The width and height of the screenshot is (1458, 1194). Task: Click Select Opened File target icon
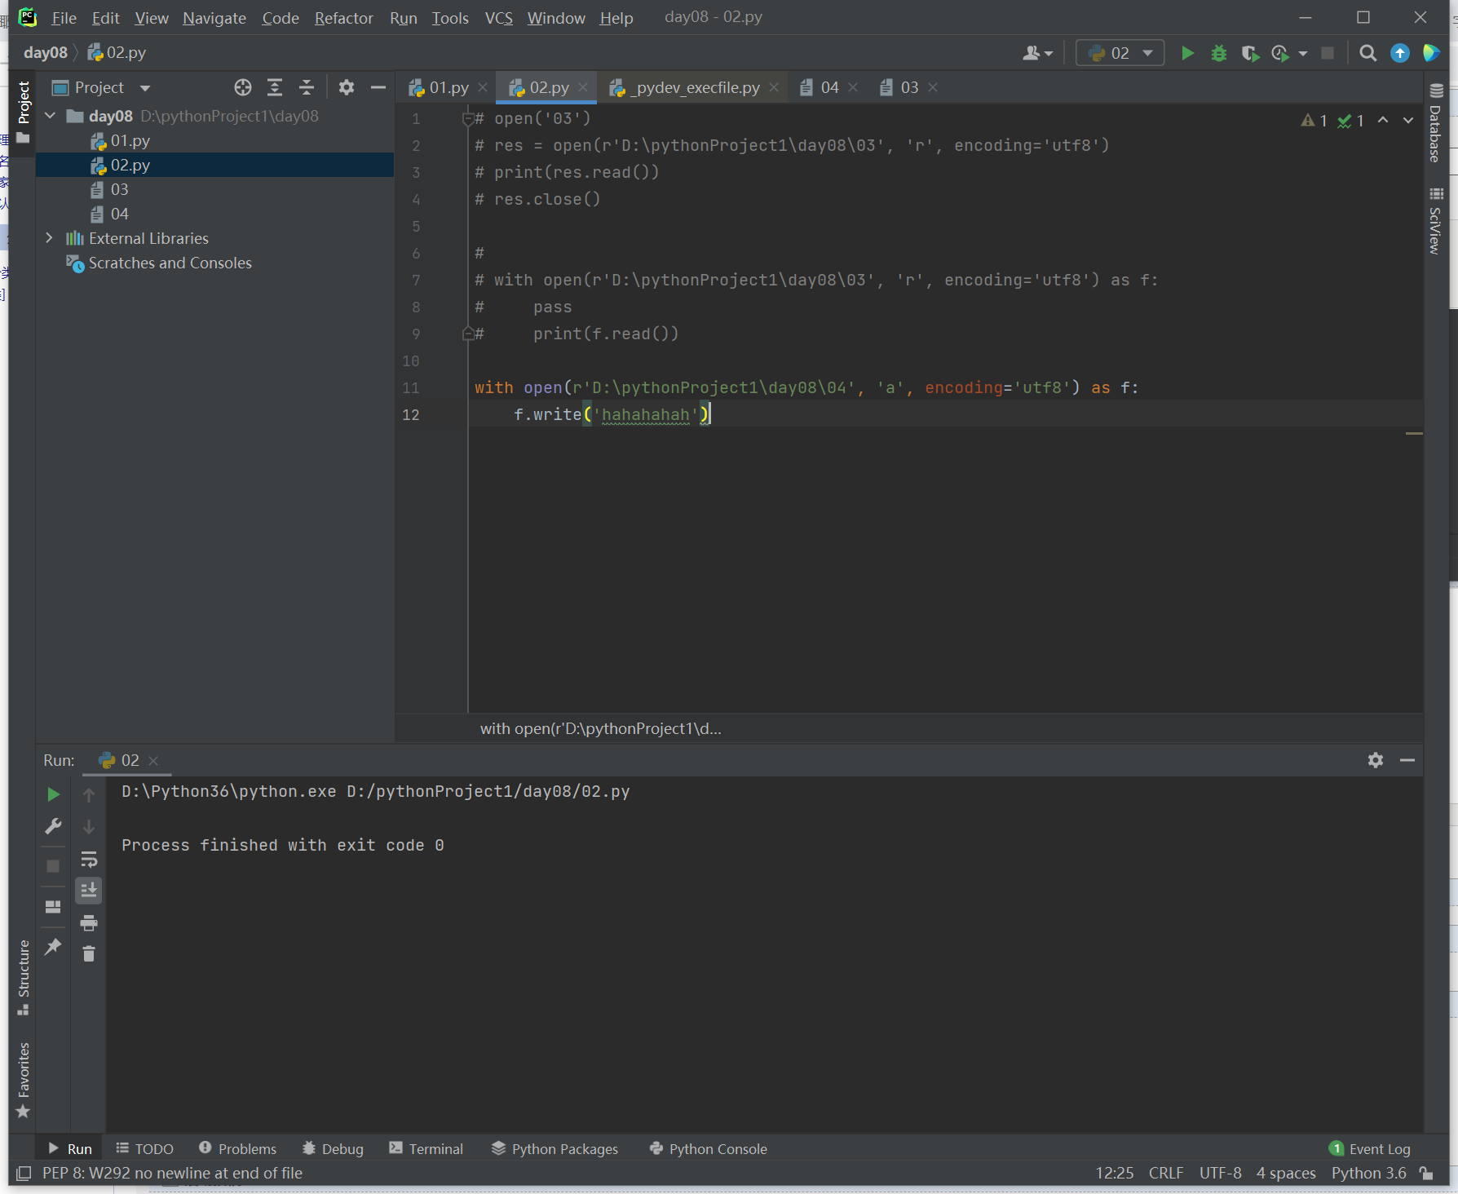242,87
